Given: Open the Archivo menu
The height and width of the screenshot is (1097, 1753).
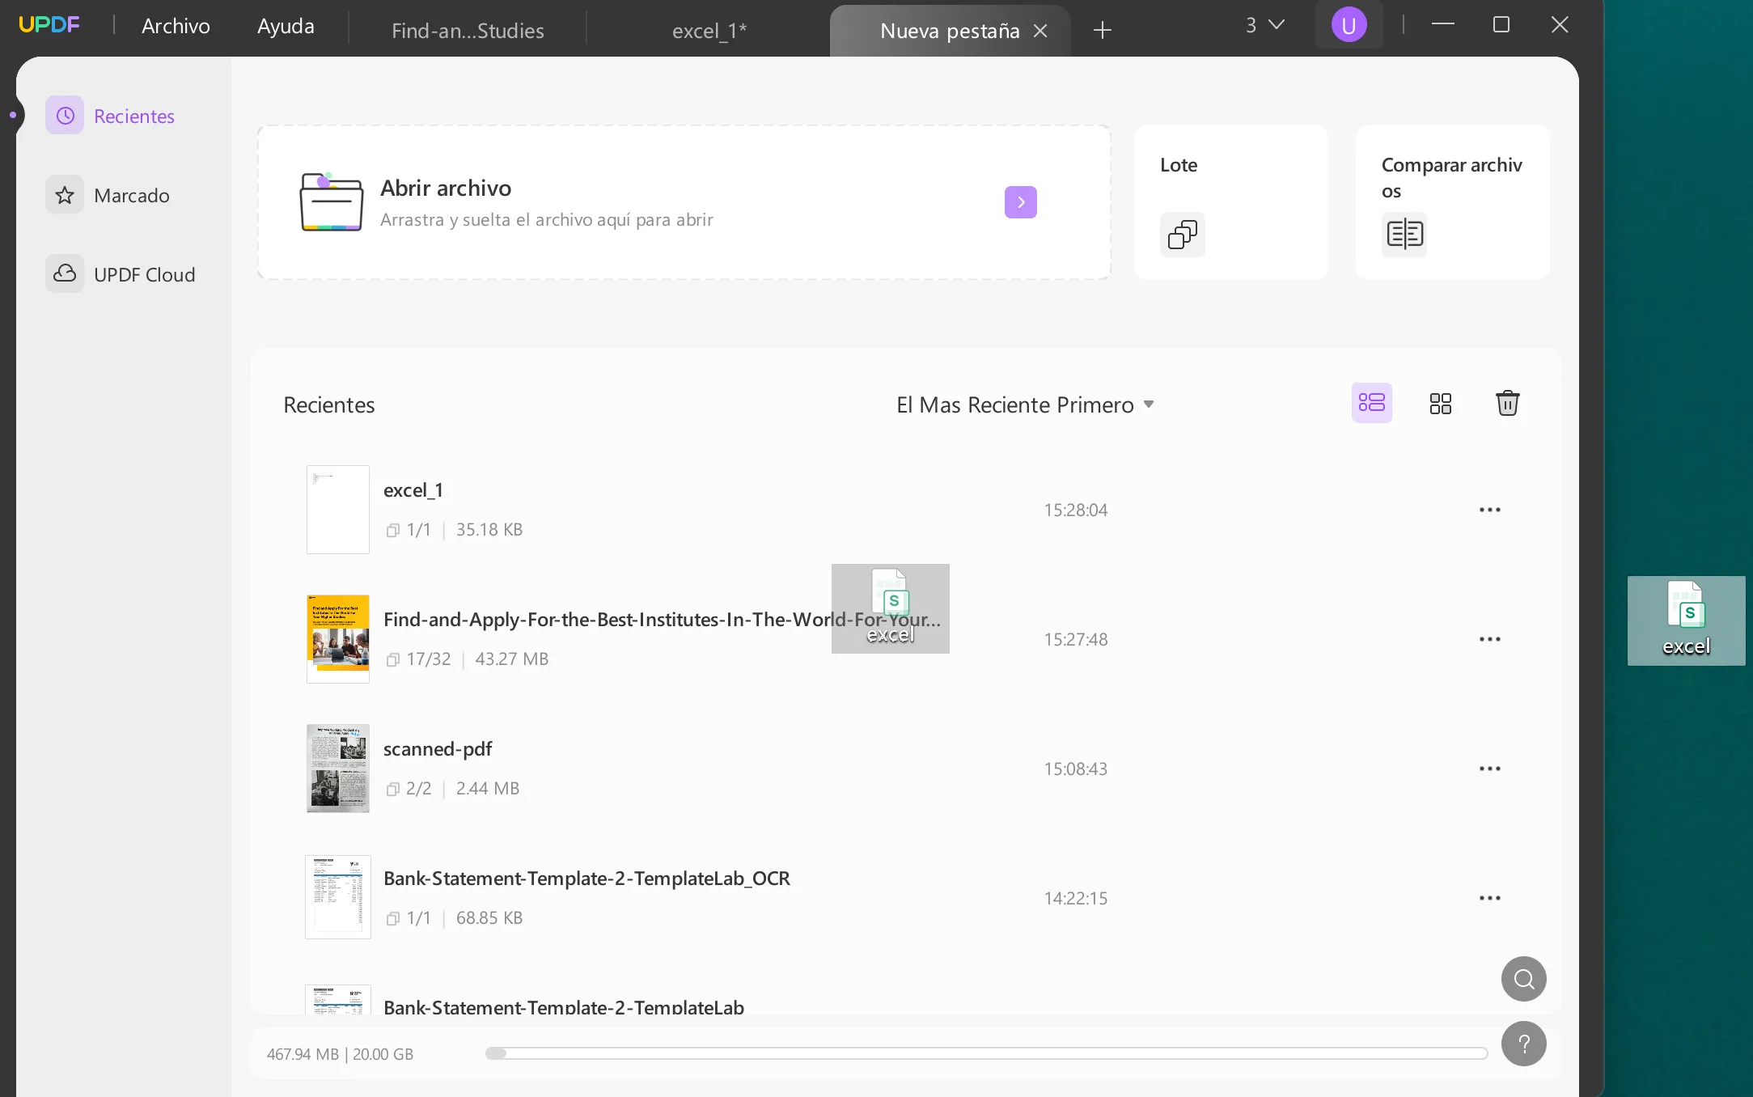Looking at the screenshot, I should (x=176, y=26).
